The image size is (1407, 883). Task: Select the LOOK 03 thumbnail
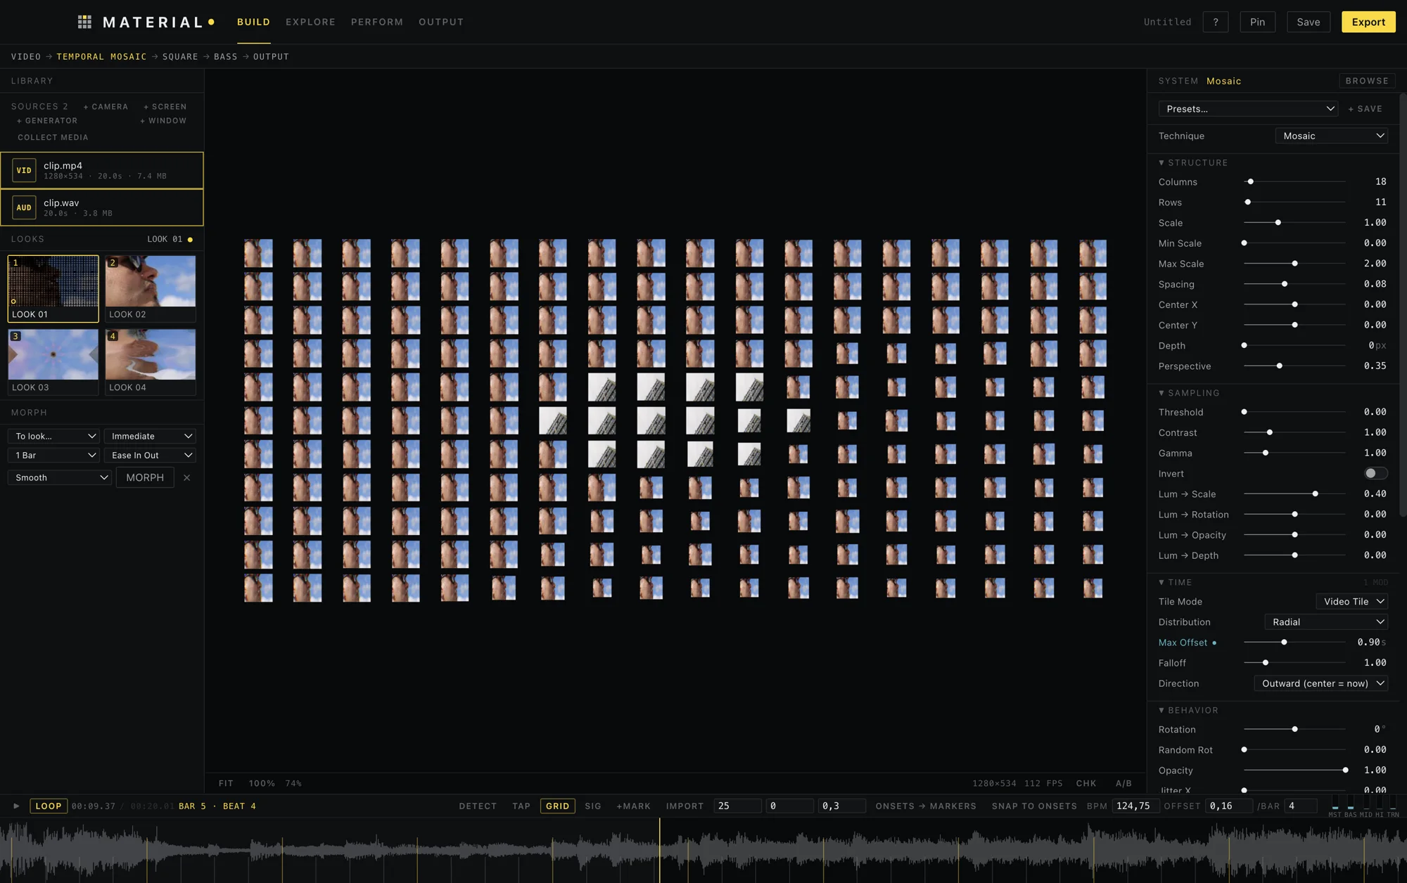tap(53, 362)
